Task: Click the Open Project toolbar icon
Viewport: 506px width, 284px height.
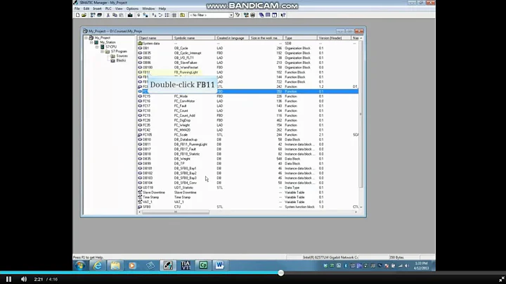Action: click(x=84, y=15)
